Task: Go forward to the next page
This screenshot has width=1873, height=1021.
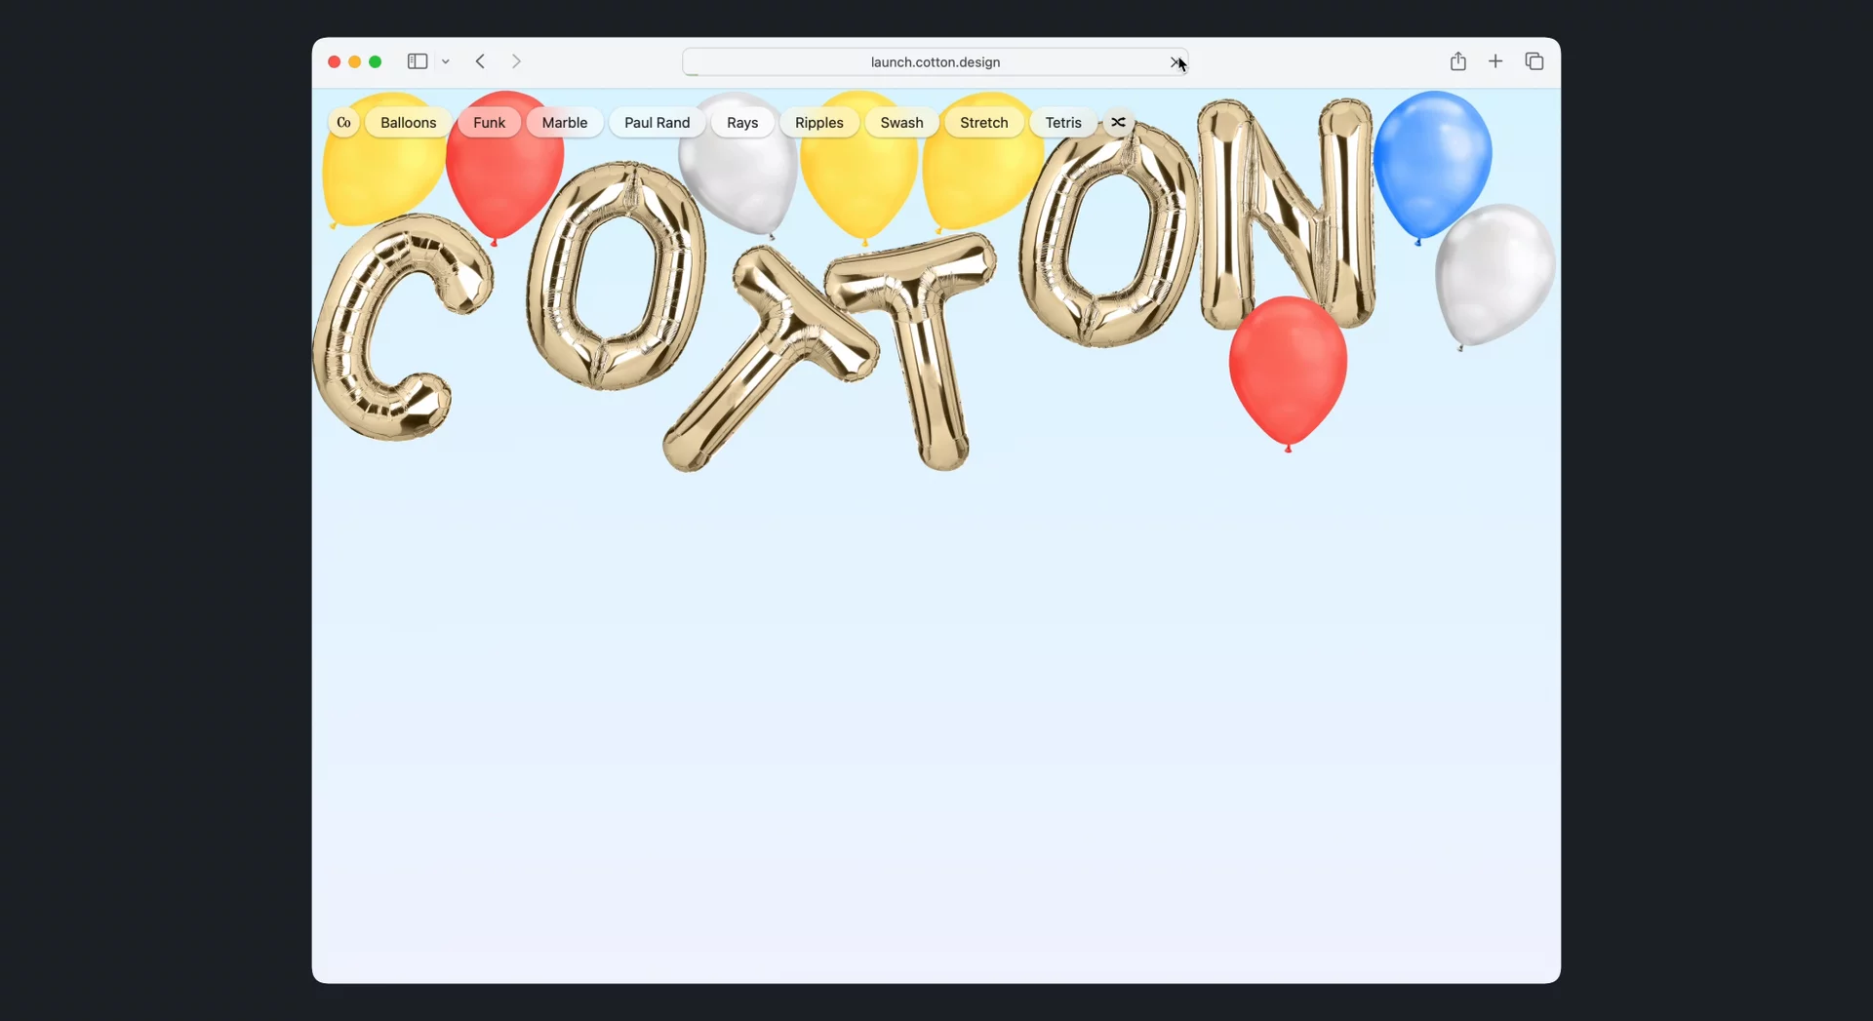Action: tap(516, 61)
